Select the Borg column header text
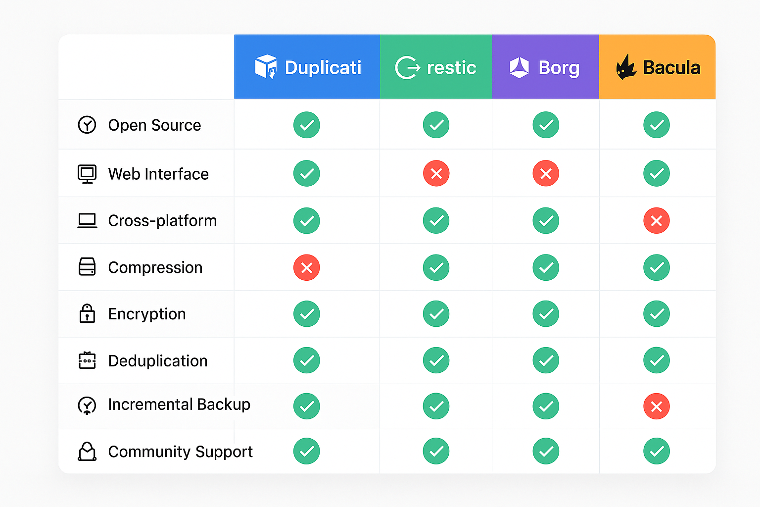The height and width of the screenshot is (507, 760). coord(559,68)
